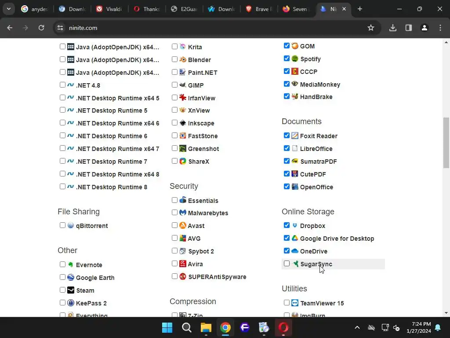
Task: Click the Google Drive for Desktop icon
Action: coord(295,238)
